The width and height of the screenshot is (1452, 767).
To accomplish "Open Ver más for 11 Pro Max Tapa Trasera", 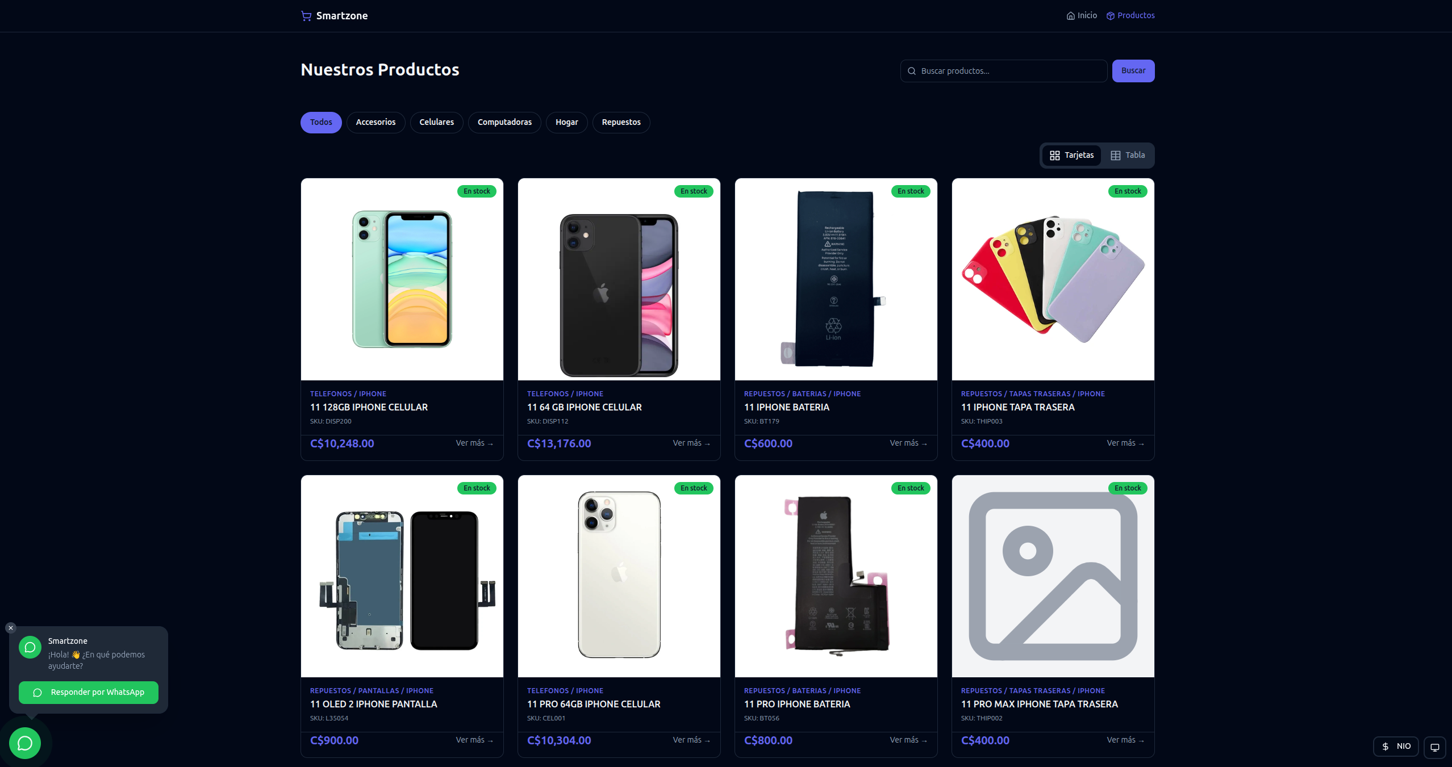I will [x=1126, y=740].
